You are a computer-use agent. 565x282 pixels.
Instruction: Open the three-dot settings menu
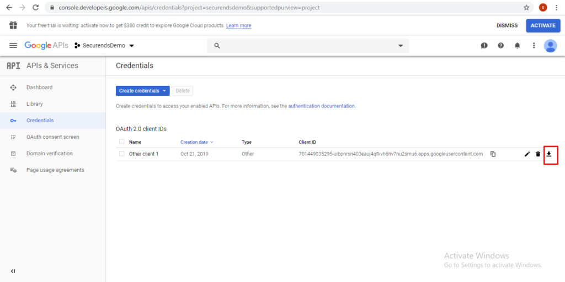(534, 46)
